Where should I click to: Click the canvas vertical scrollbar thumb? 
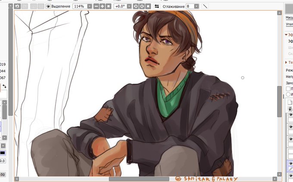click(x=279, y=102)
